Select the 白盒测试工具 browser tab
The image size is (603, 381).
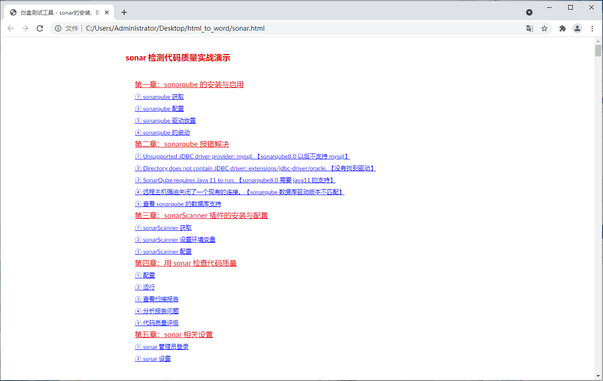click(x=55, y=12)
